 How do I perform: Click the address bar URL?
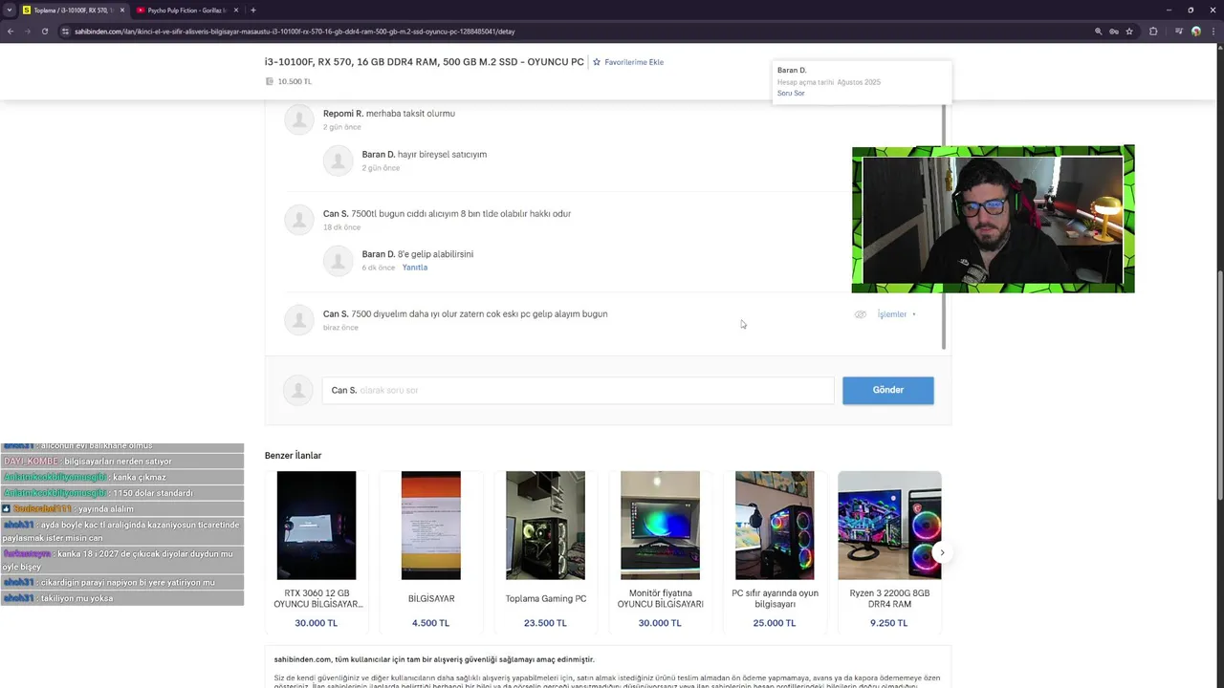click(295, 32)
